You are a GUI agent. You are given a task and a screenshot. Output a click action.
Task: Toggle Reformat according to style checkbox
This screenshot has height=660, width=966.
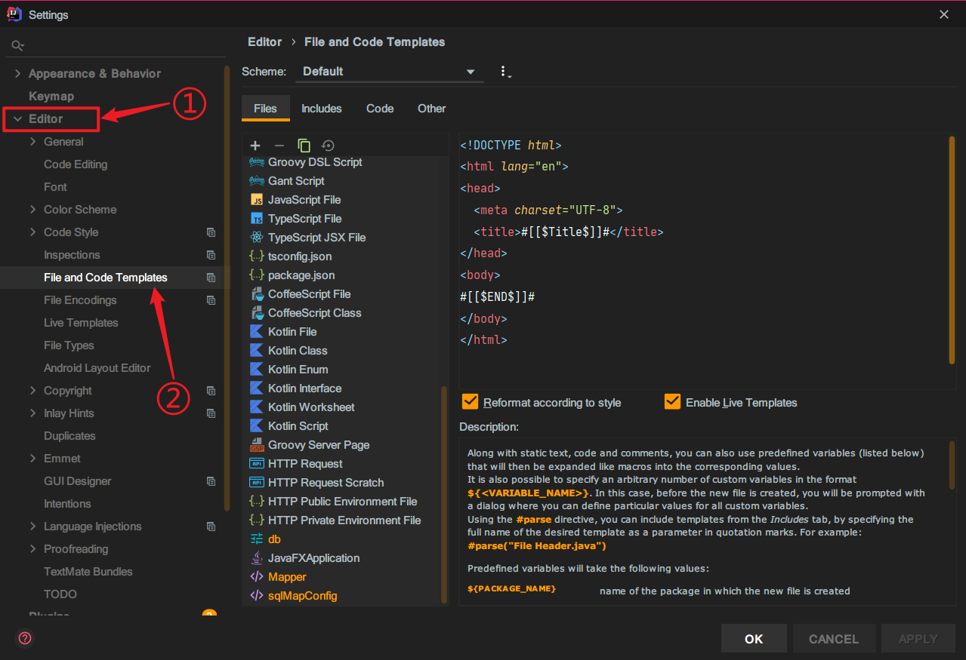coord(470,401)
